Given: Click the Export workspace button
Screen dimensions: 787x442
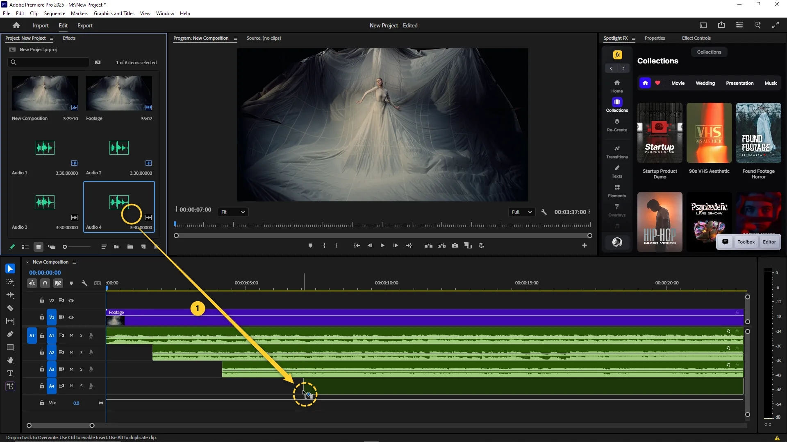Looking at the screenshot, I should tap(85, 25).
